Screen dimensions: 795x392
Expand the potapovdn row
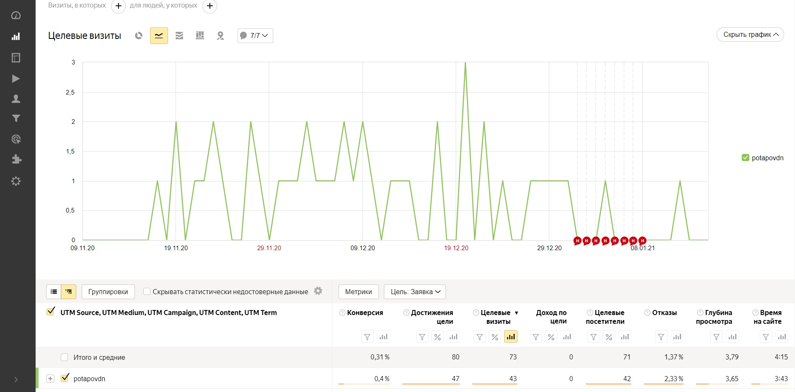coord(50,379)
